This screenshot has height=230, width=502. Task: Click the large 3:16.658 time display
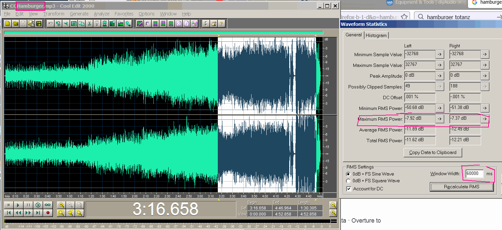coord(165,209)
